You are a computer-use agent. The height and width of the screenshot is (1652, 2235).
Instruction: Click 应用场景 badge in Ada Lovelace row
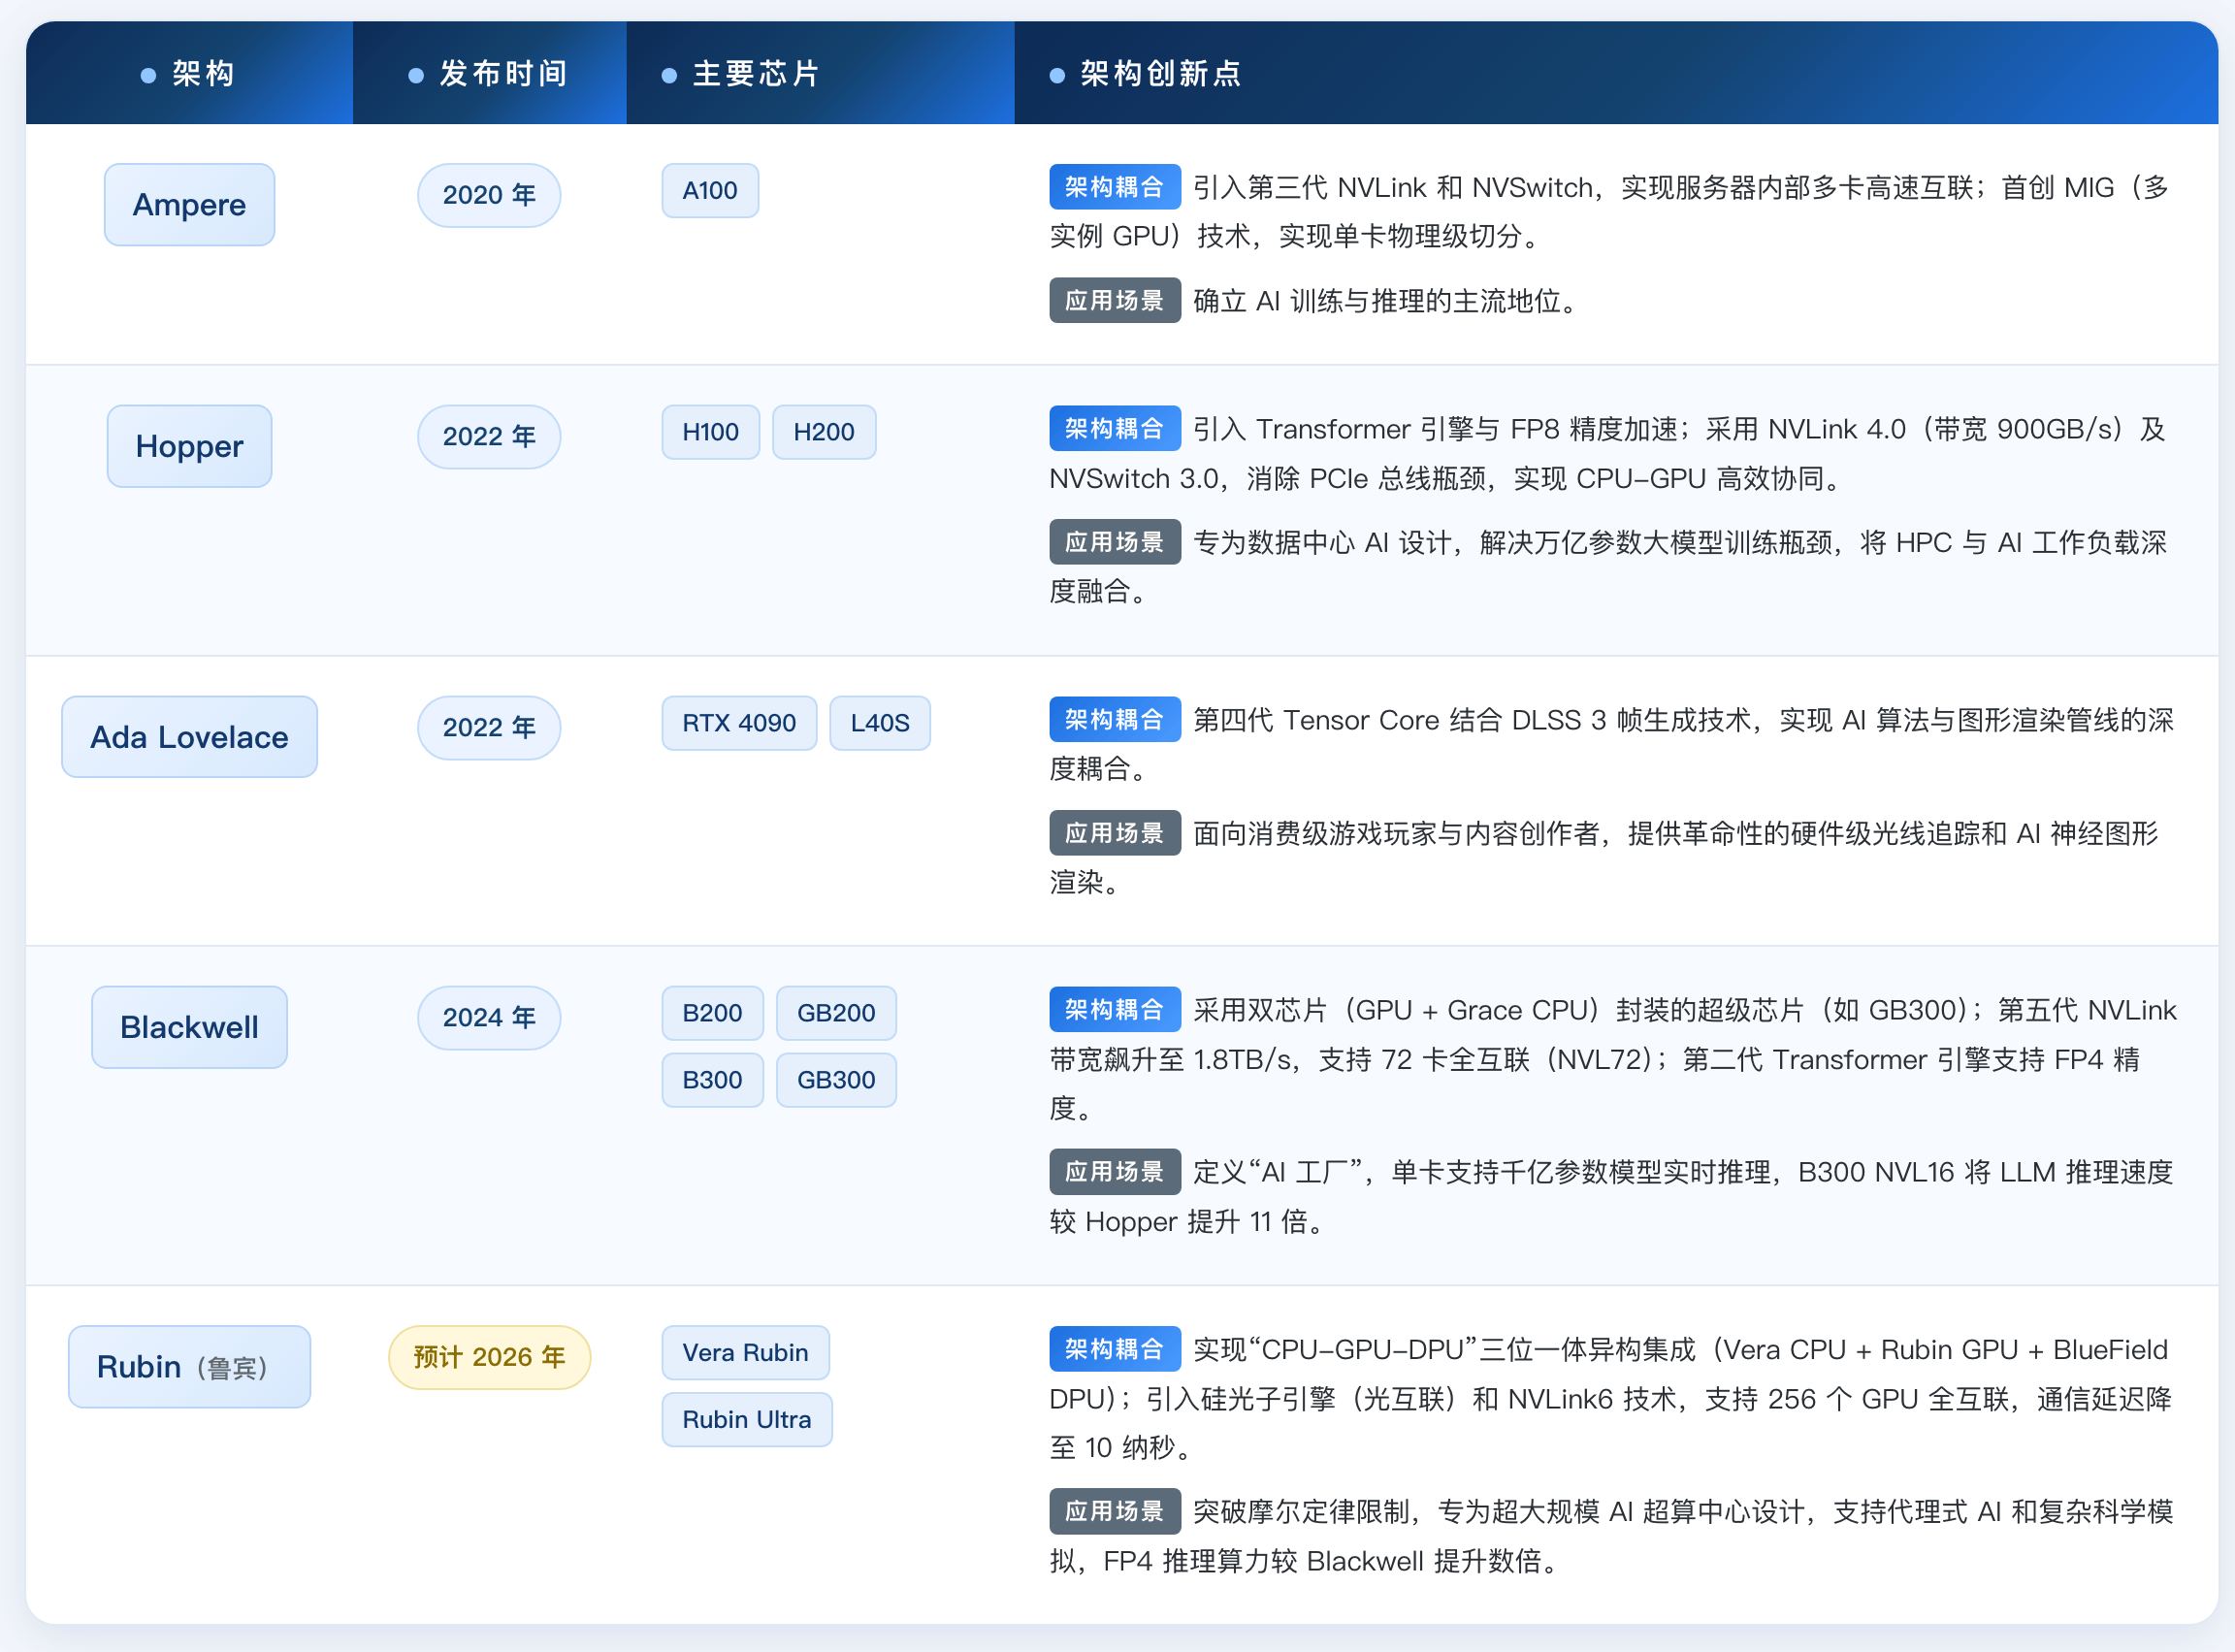pyautogui.click(x=1115, y=833)
